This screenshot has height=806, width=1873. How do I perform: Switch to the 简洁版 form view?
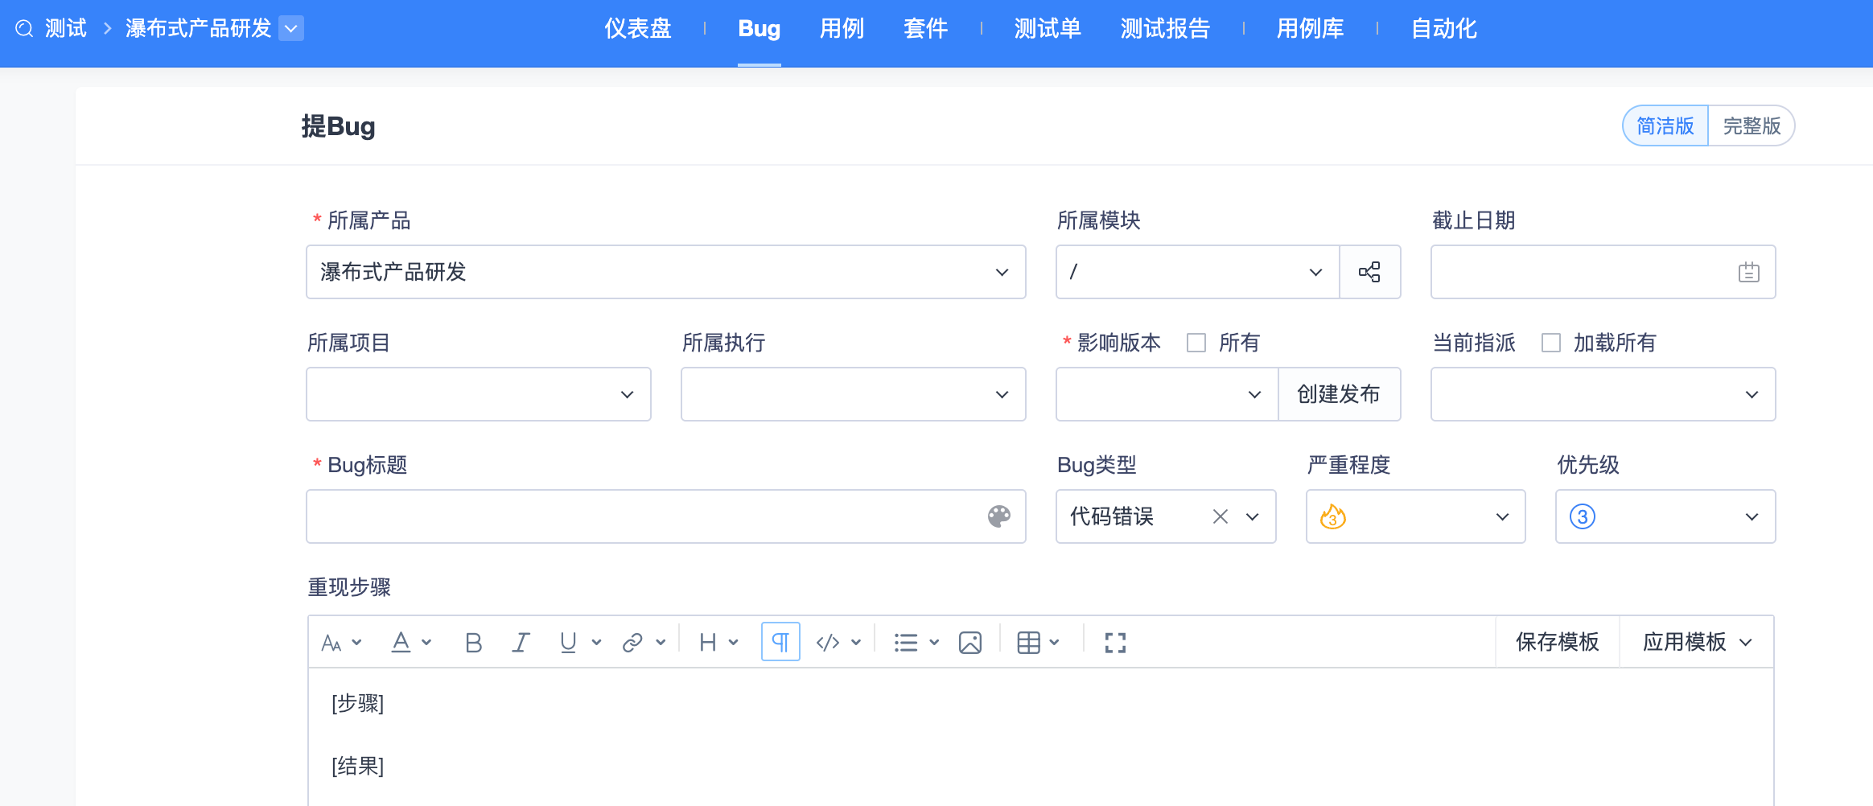pyautogui.click(x=1665, y=125)
